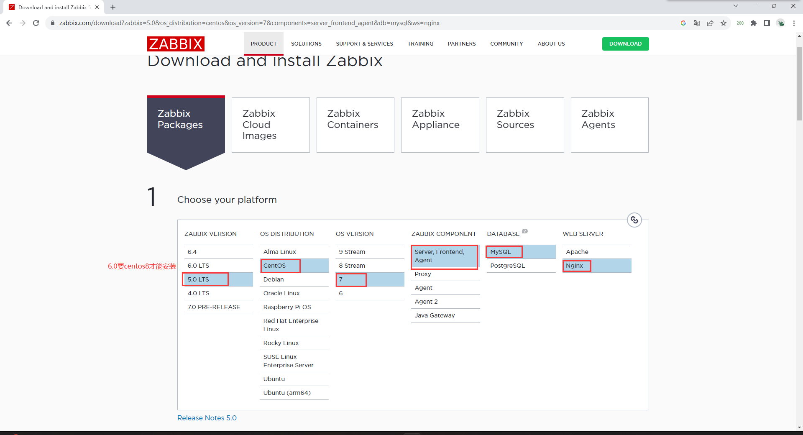Choose OS version 6
This screenshot has width=803, height=435.
click(x=370, y=293)
